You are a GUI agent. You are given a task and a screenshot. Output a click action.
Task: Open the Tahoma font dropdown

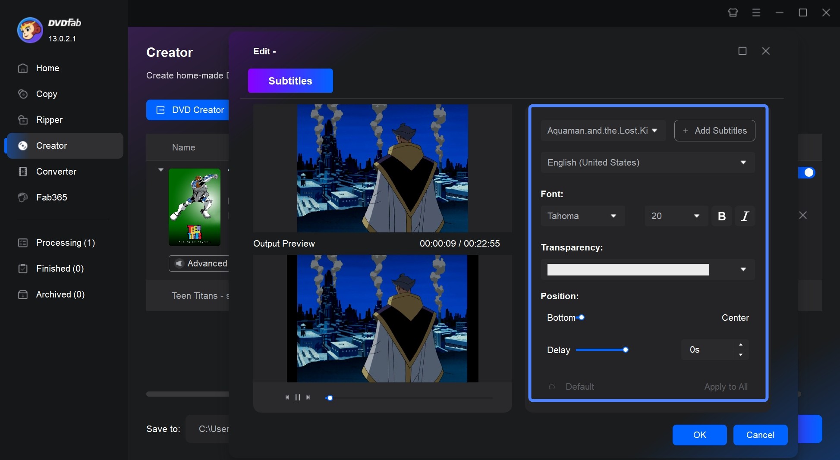coord(583,216)
